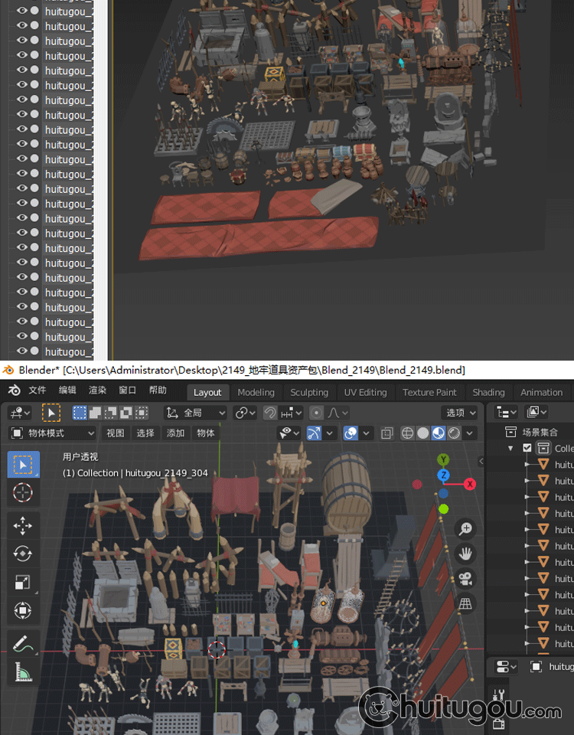
Task: Select the Cursor tool in the toolbar
Action: pyautogui.click(x=23, y=493)
